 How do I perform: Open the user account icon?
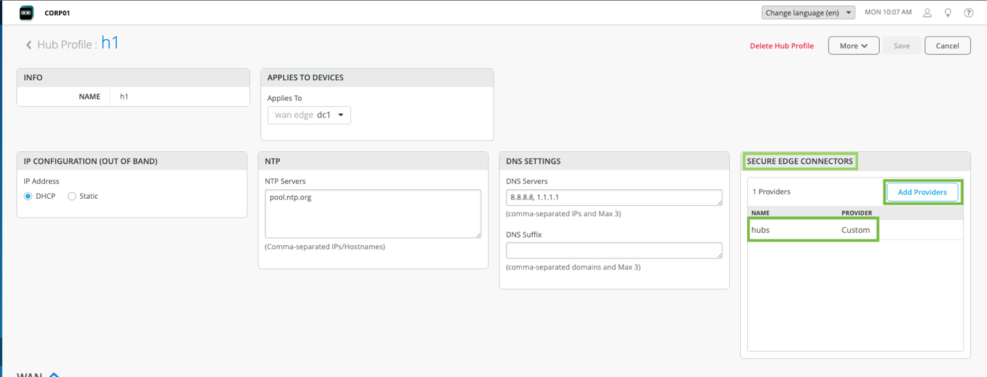coord(928,12)
